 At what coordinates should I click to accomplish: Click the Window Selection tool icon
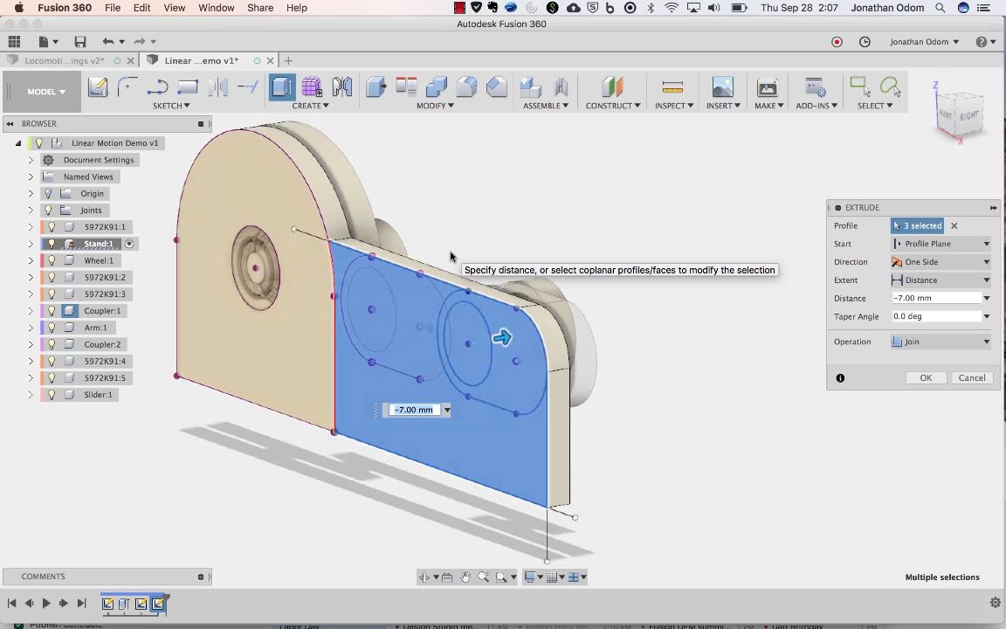(x=859, y=86)
